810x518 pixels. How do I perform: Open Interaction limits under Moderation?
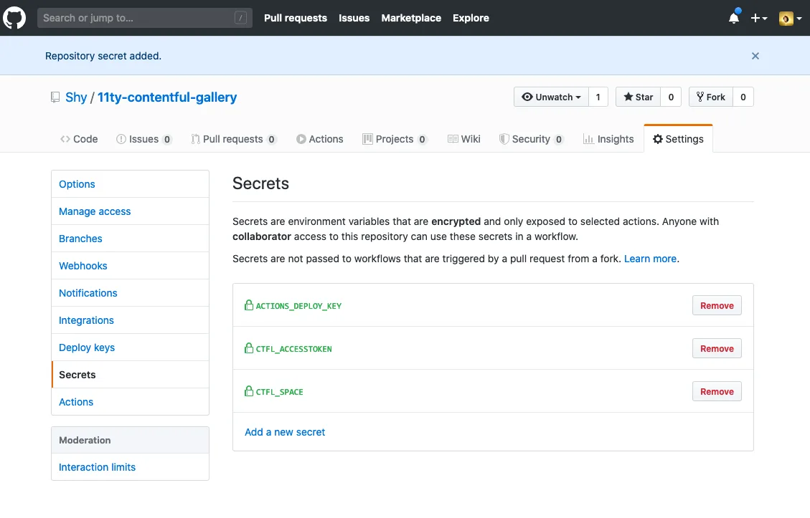130,467
